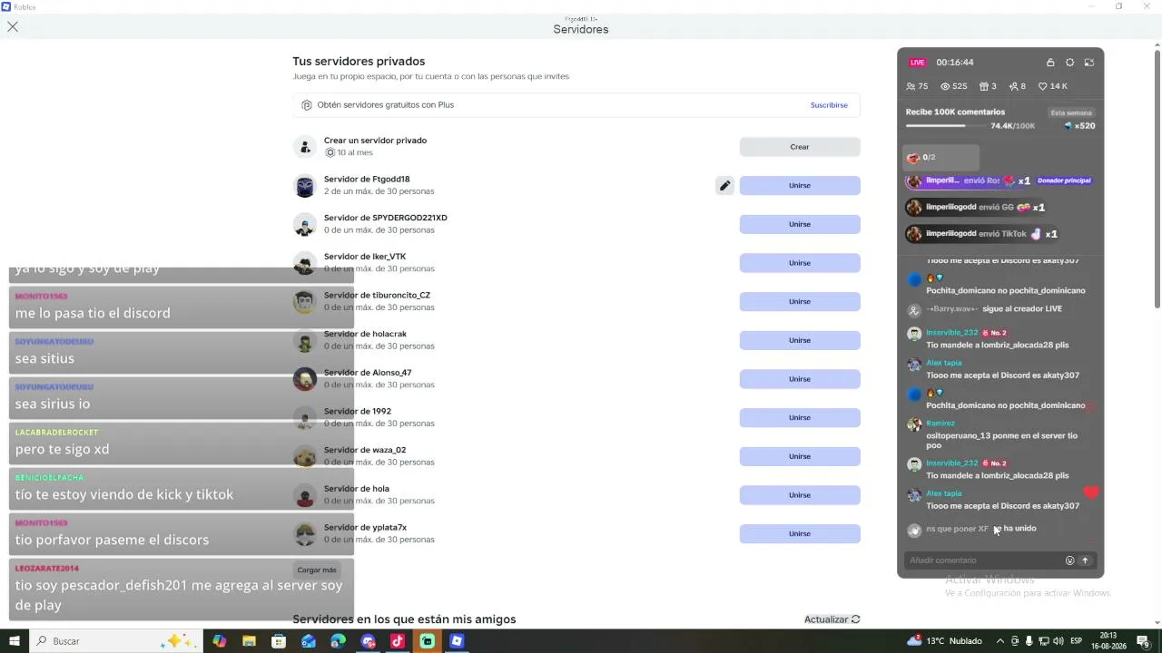Image resolution: width=1162 pixels, height=653 pixels.
Task: Join Servidor de SPYDERGOD221XD with Unirse
Action: (x=800, y=224)
